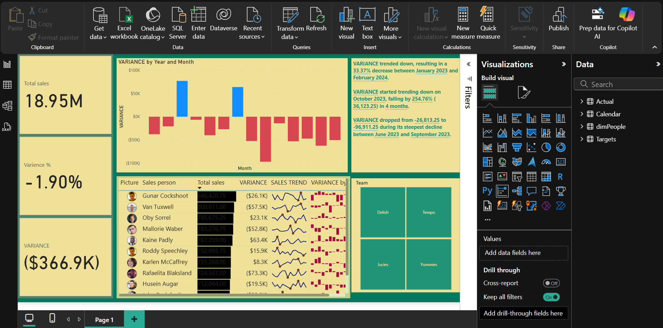Select the Azure map arrow icon
This screenshot has width=663, height=328.
pyautogui.click(x=531, y=162)
